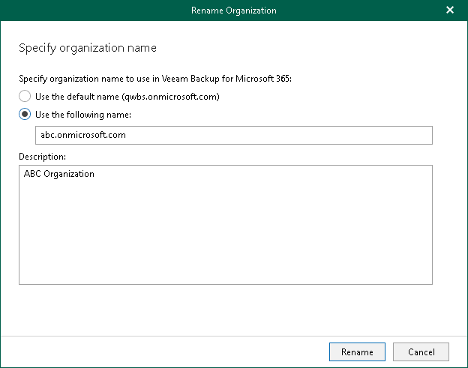Confirm with the Rename button
Screen dimensions: 468x368
coord(357,352)
